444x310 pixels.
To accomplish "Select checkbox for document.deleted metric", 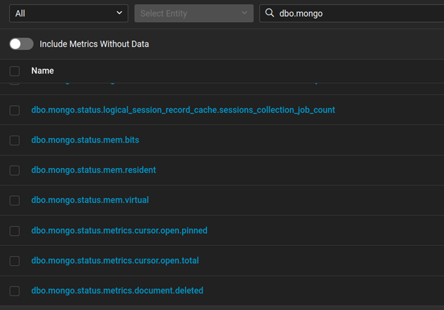I will (x=15, y=291).
